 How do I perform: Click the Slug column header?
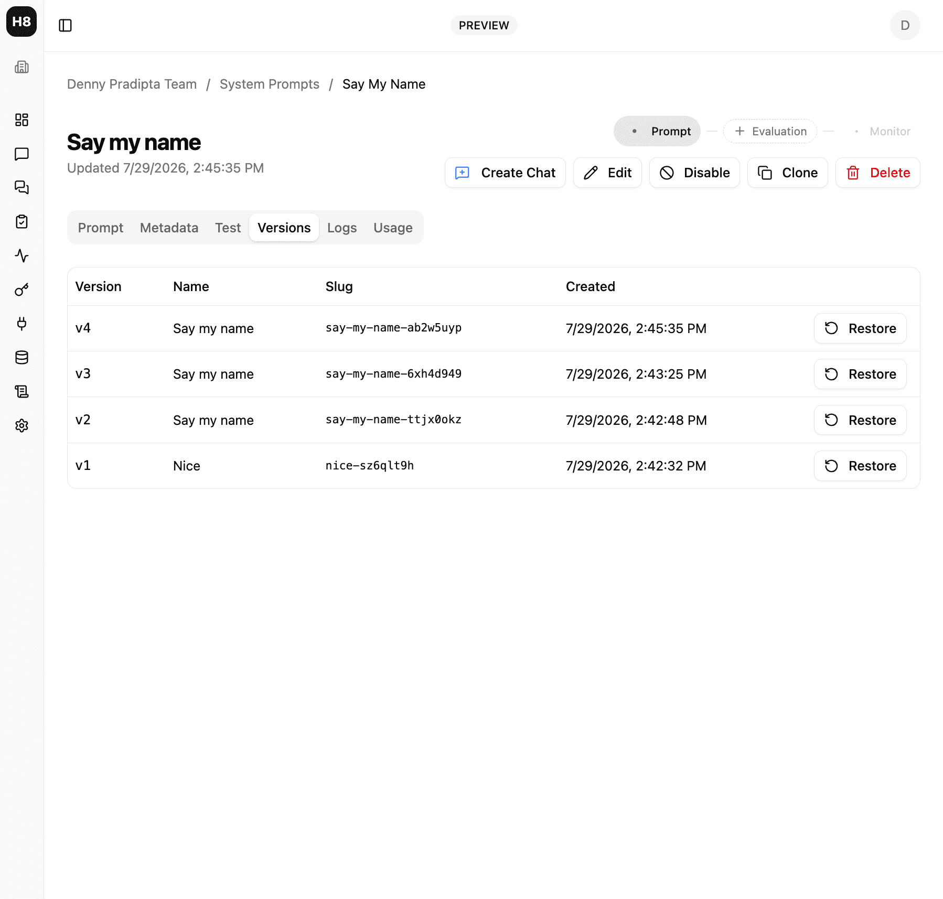tap(339, 286)
